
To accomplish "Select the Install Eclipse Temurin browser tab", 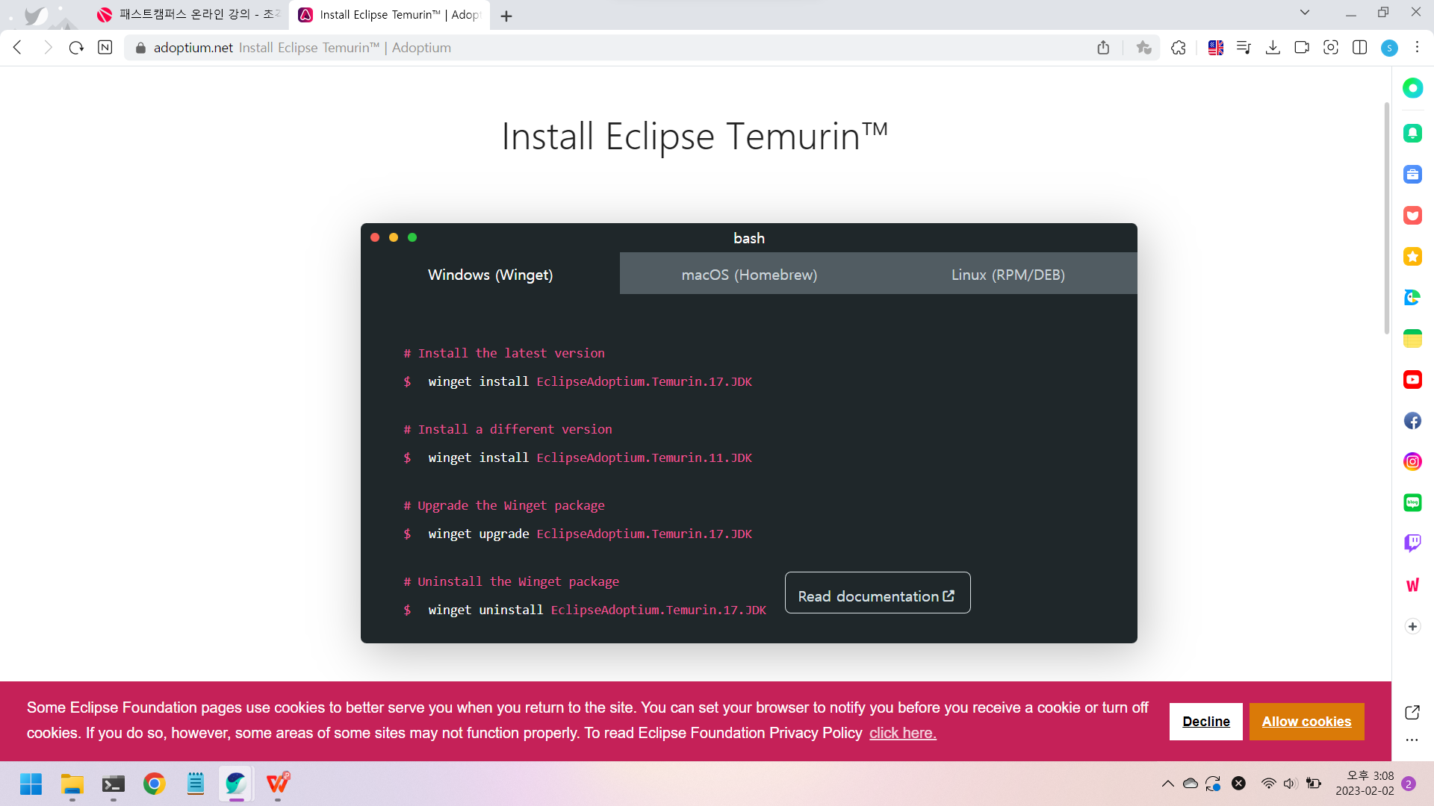I will coord(389,15).
